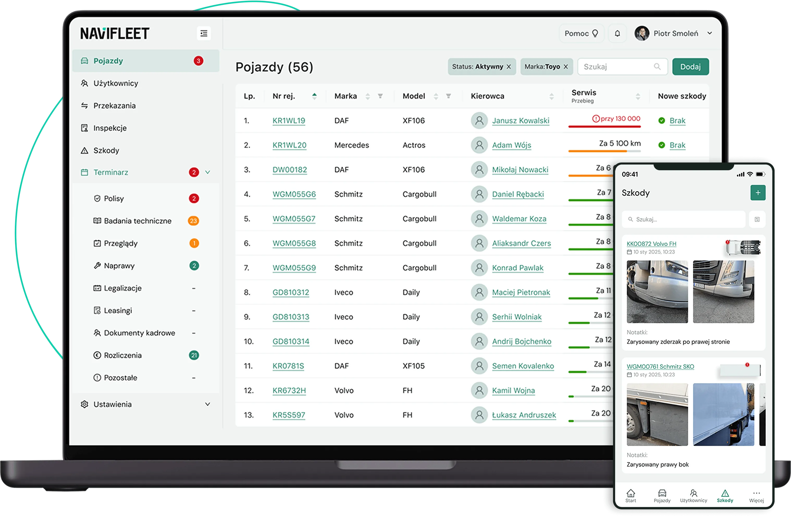
Task: Sort the Kierowca column
Action: (551, 96)
